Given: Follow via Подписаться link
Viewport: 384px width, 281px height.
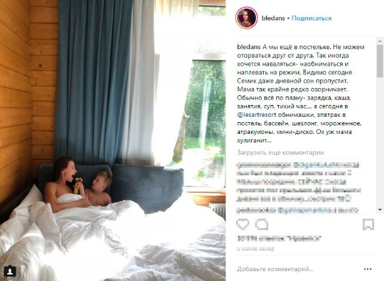Looking at the screenshot, I should click(312, 18).
